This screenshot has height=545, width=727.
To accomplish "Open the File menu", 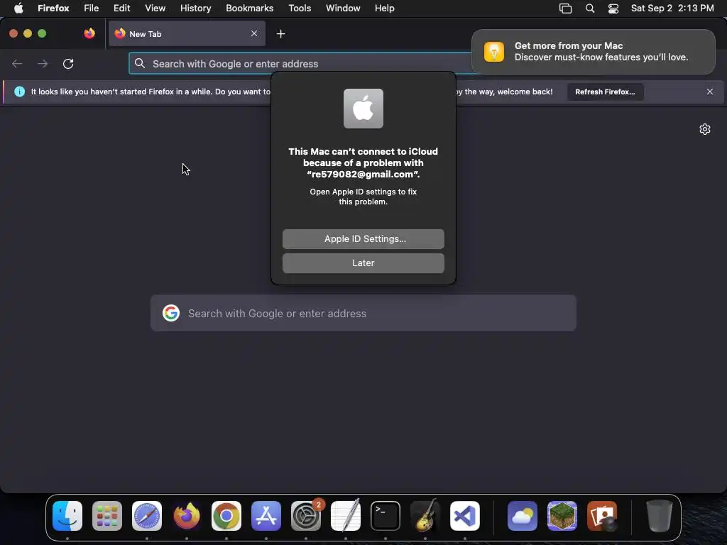I will click(92, 9).
